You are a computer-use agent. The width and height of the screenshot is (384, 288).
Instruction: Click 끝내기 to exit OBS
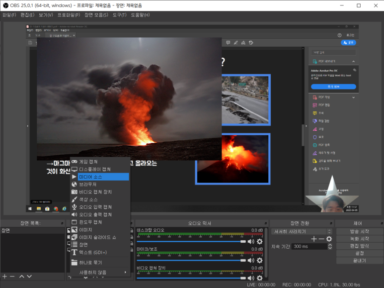[360, 261]
